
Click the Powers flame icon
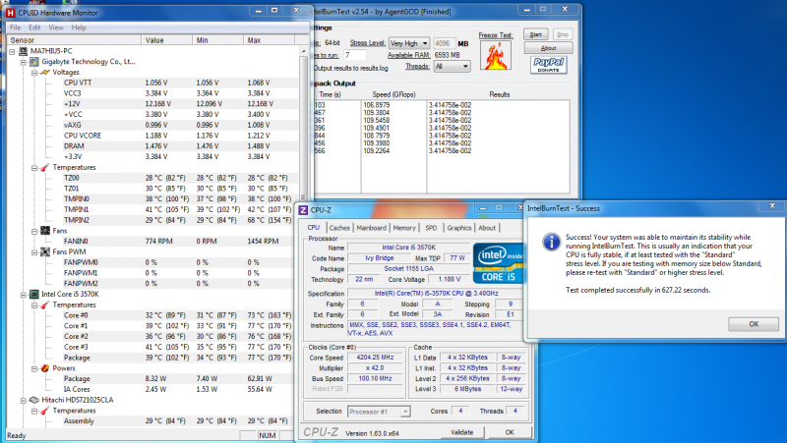click(45, 368)
